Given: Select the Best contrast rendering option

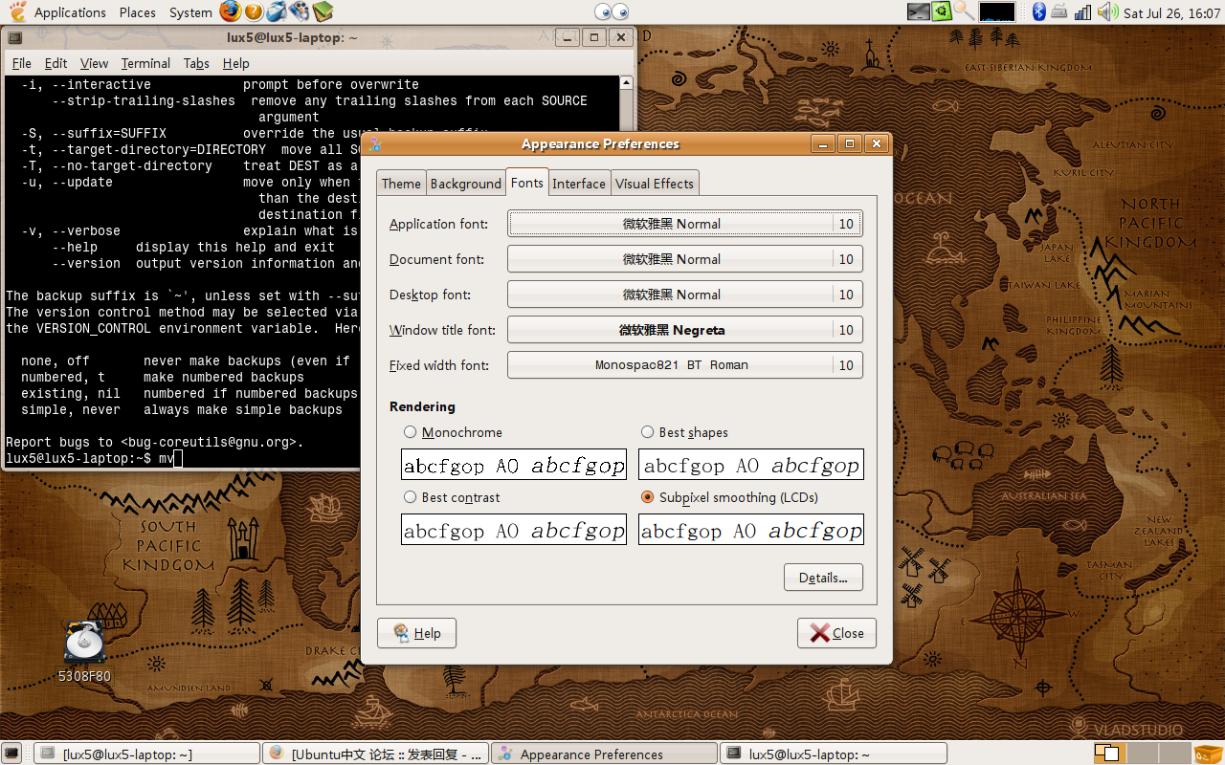Looking at the screenshot, I should (453, 497).
